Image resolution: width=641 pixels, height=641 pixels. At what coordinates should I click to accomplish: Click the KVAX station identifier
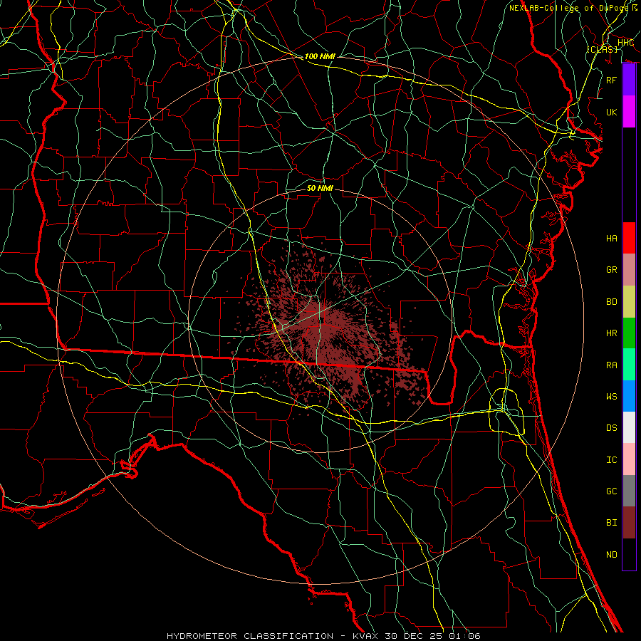tap(367, 636)
